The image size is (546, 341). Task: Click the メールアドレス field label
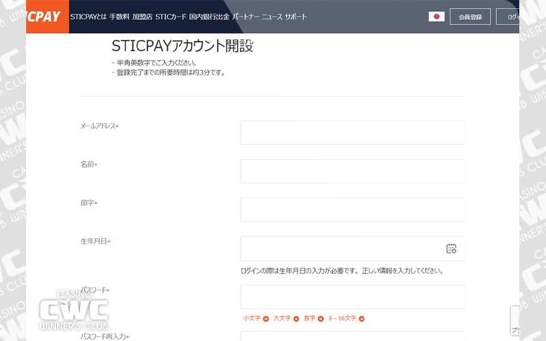coord(100,126)
